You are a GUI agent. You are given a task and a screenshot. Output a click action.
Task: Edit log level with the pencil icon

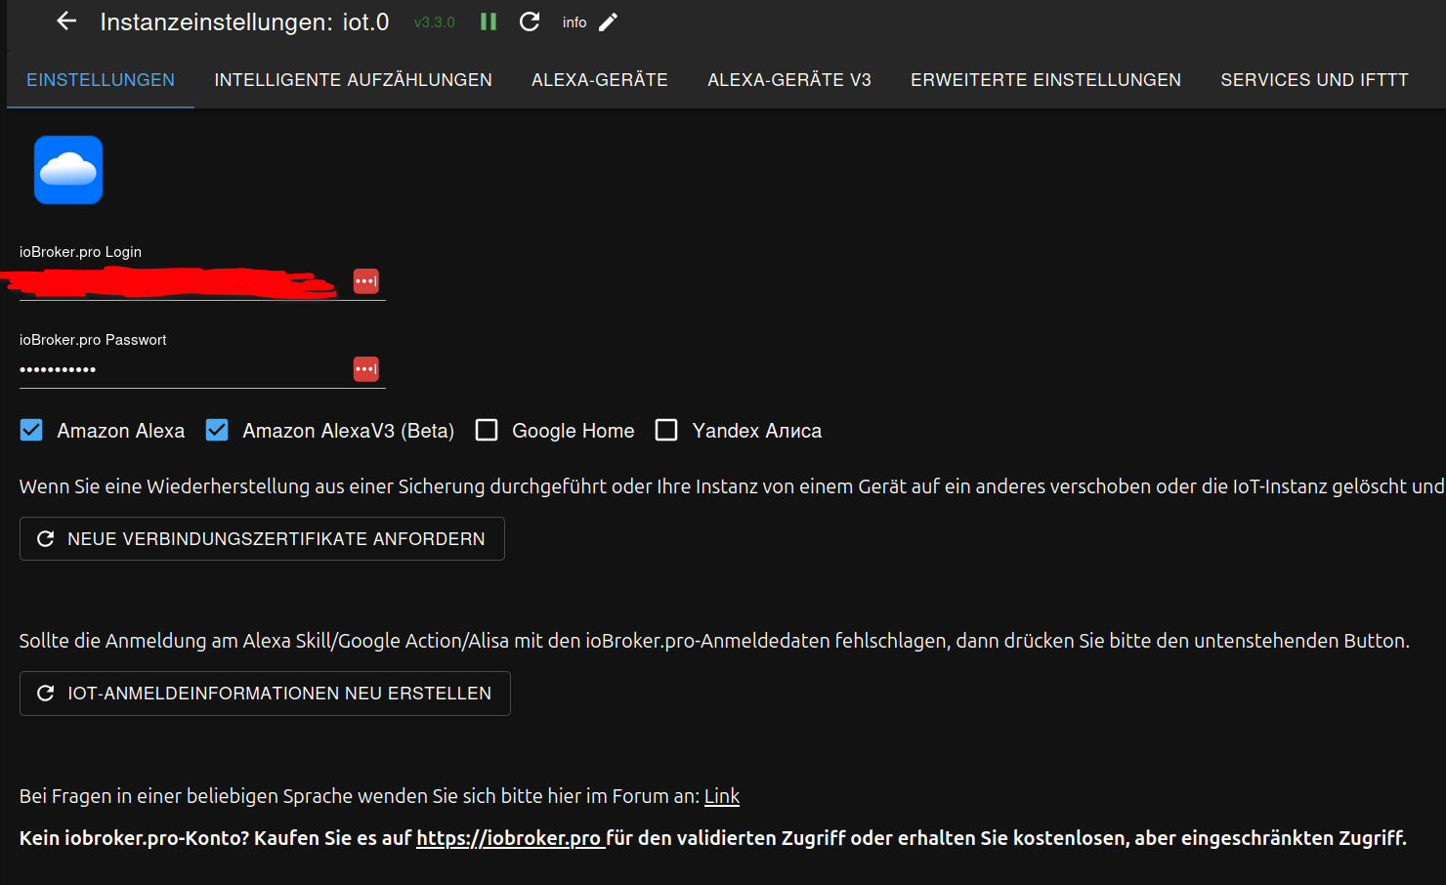608,22
